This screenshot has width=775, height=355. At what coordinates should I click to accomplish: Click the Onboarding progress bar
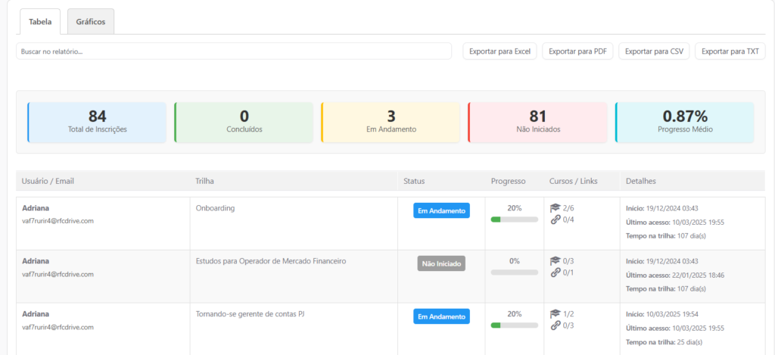coord(514,220)
